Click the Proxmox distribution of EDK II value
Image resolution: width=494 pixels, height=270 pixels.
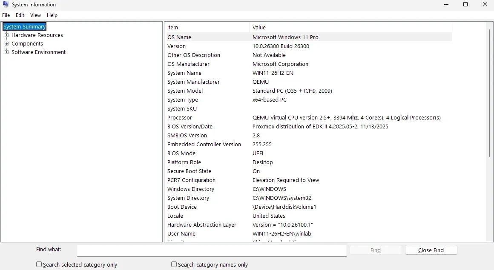coord(320,127)
